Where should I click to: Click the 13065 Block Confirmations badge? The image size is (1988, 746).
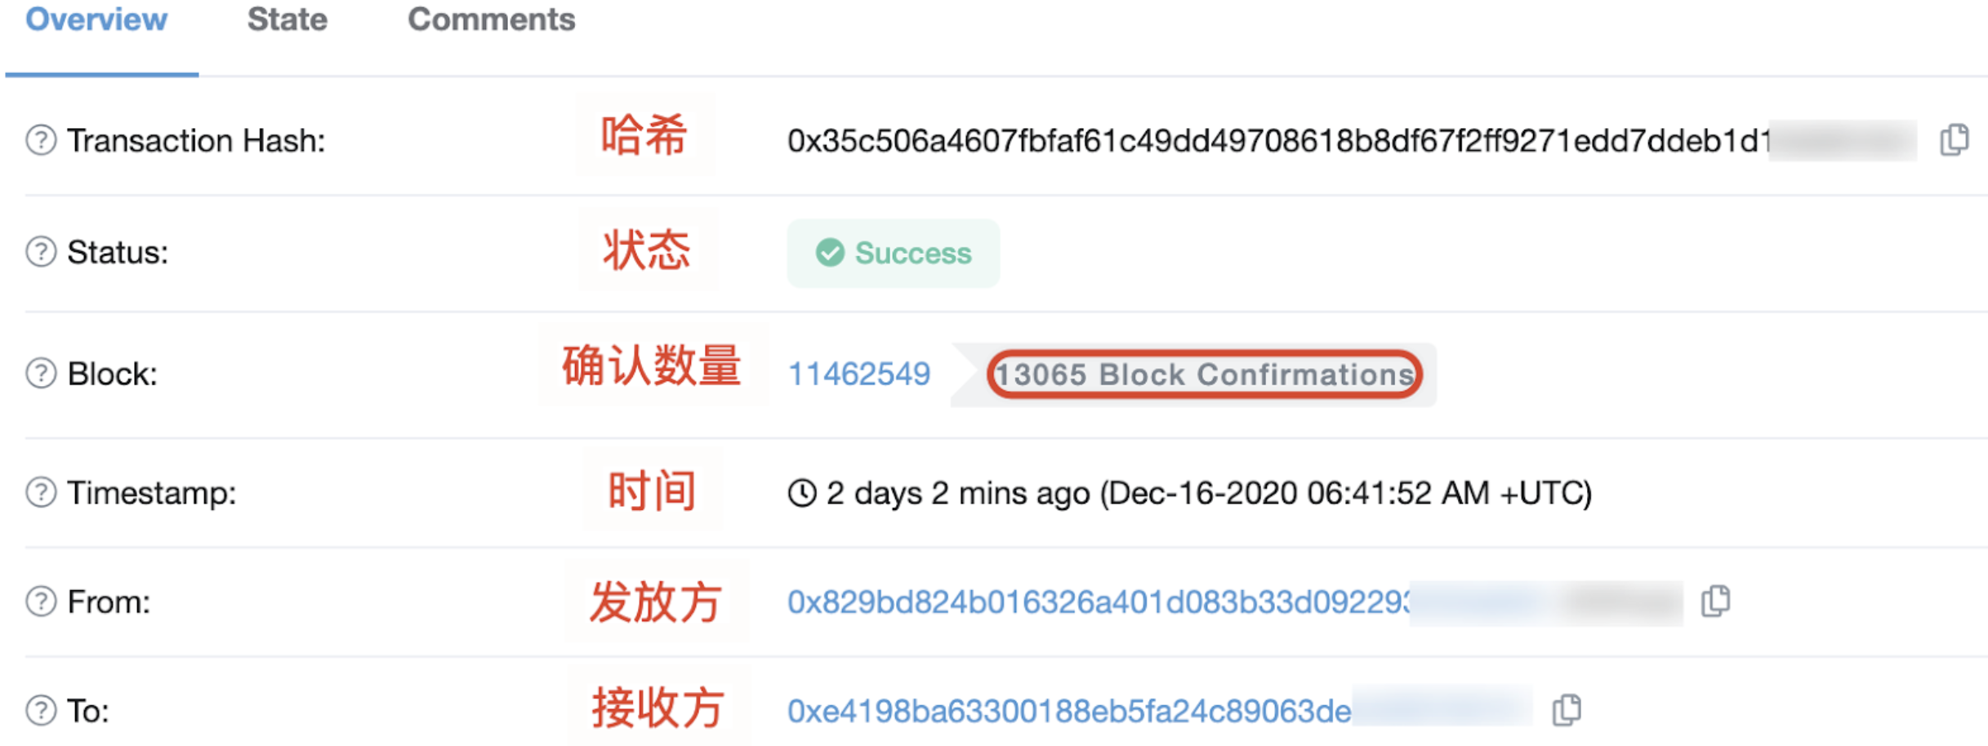tap(1204, 375)
